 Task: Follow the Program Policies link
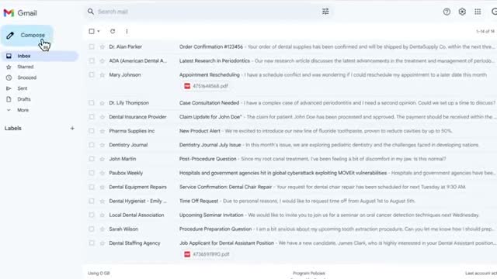tap(309, 273)
